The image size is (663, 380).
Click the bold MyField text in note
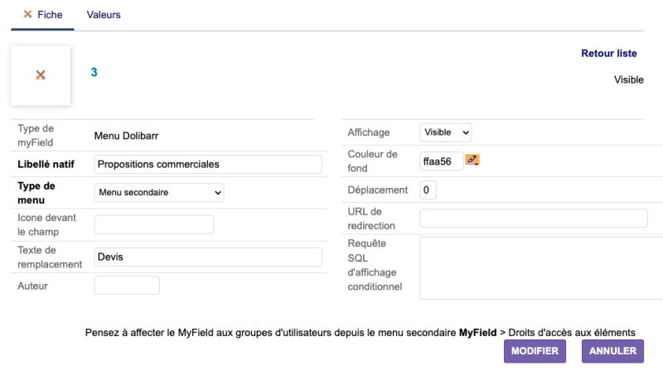tap(478, 333)
